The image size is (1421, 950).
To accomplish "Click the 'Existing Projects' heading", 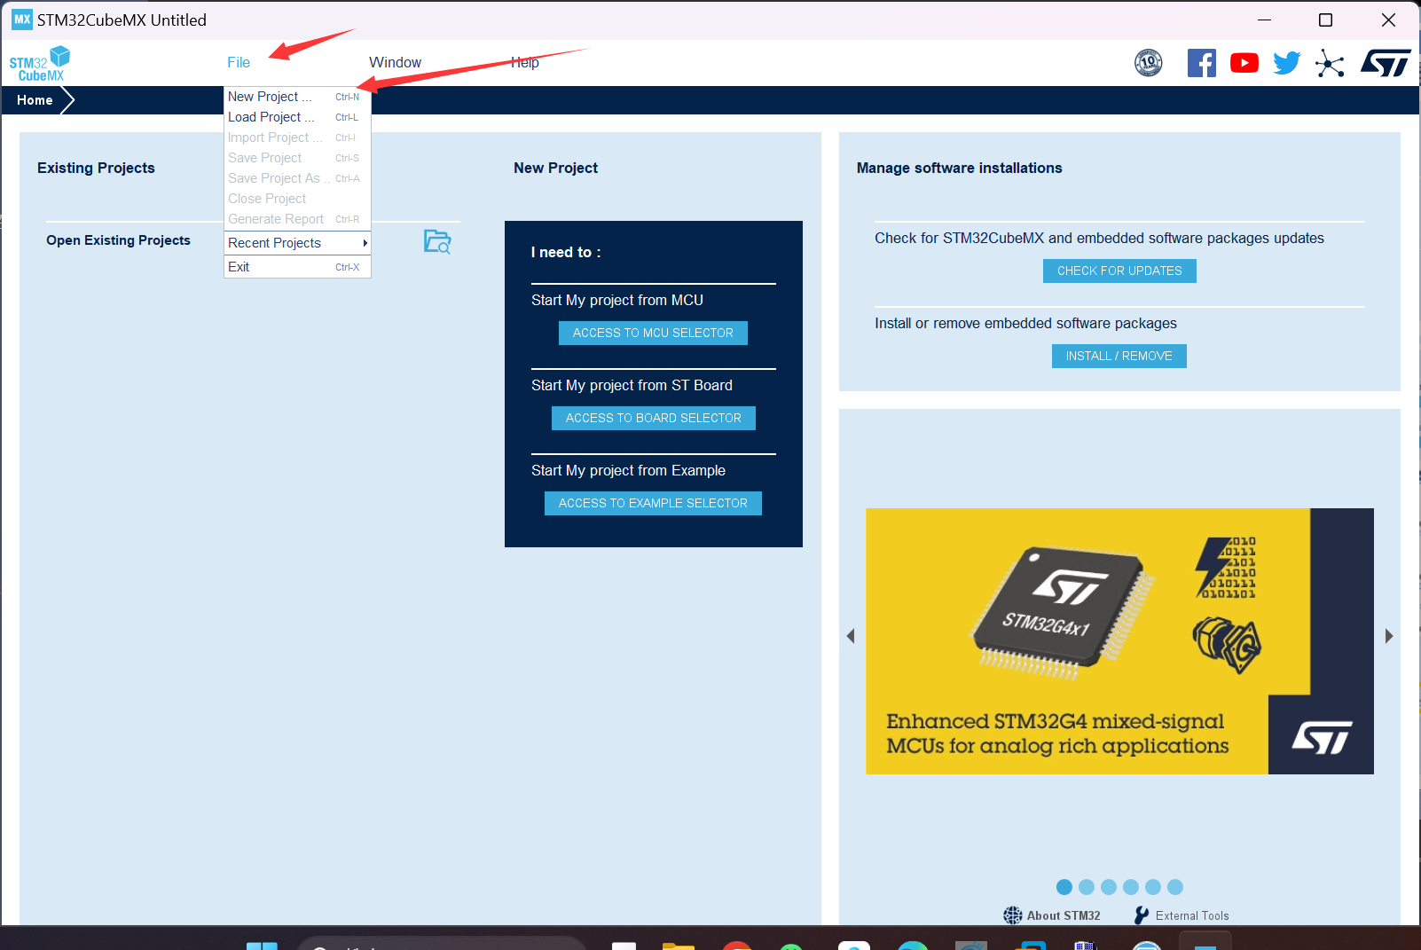I will click(96, 168).
